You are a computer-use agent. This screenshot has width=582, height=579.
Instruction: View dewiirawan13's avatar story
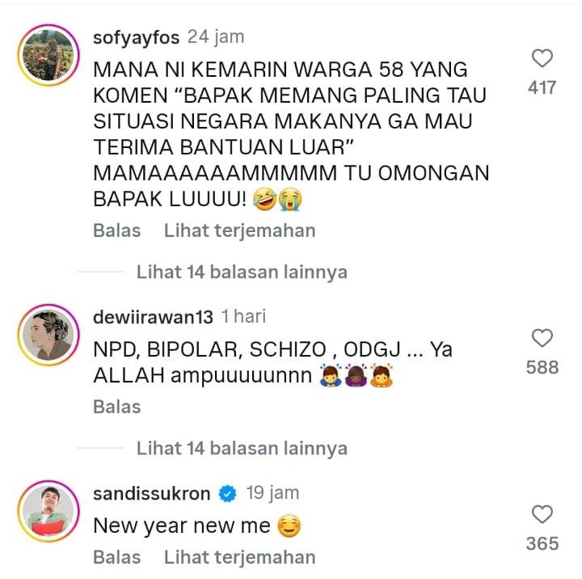[x=48, y=335]
